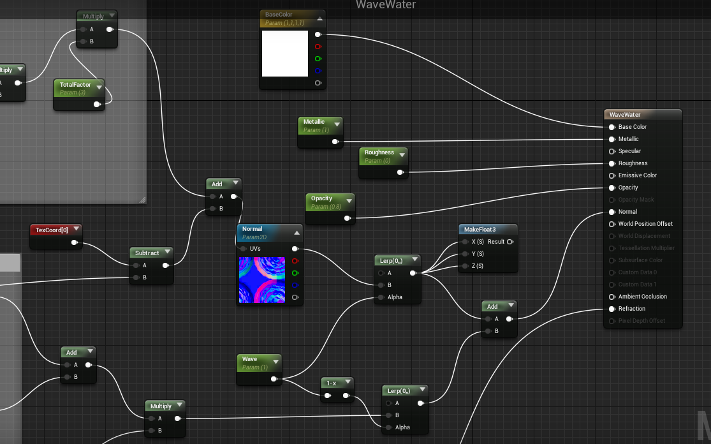Expand the Metallic node dropdown arrow

(x=337, y=122)
